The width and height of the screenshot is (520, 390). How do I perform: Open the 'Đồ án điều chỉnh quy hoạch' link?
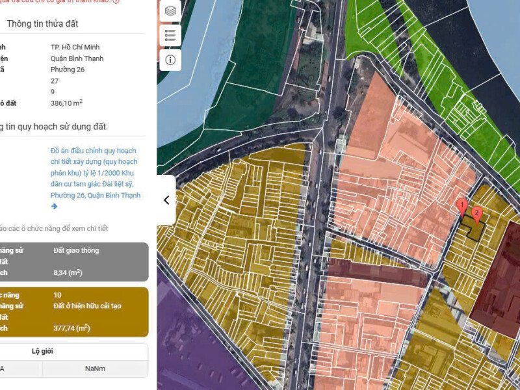(94, 173)
